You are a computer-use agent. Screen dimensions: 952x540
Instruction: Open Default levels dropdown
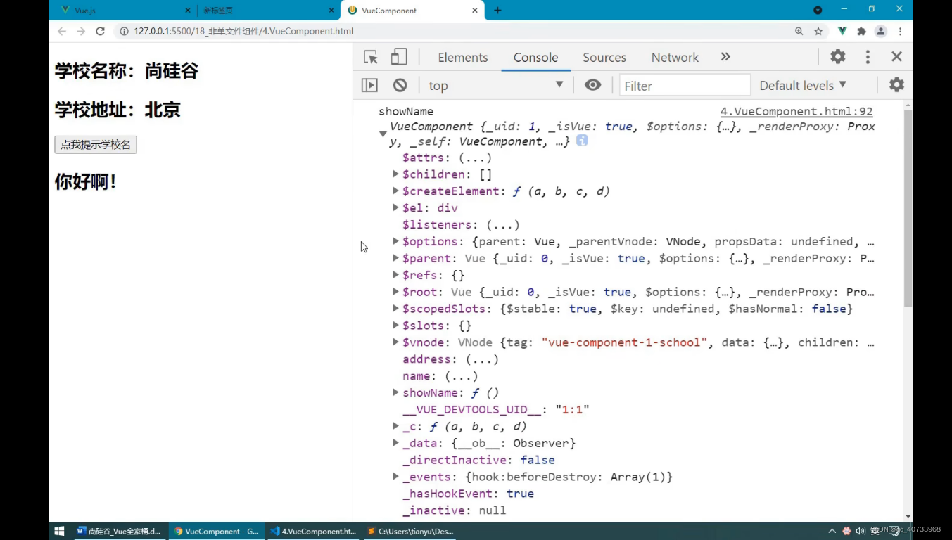coord(803,85)
